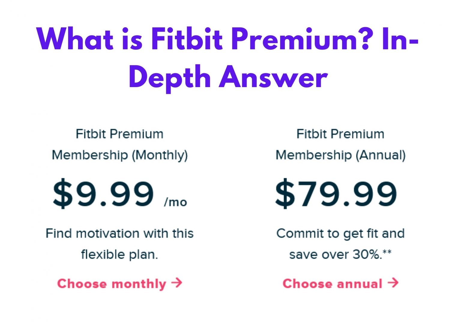Select the Fitbit Premium Membership (Monthly) heading
This screenshot has width=461, height=326.
(119, 144)
